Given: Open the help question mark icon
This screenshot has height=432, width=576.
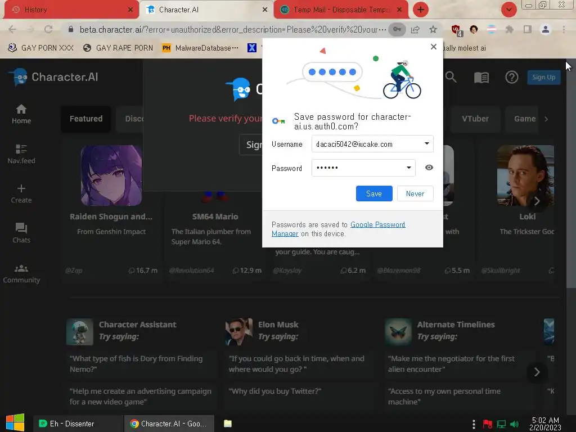Looking at the screenshot, I should pyautogui.click(x=511, y=77).
